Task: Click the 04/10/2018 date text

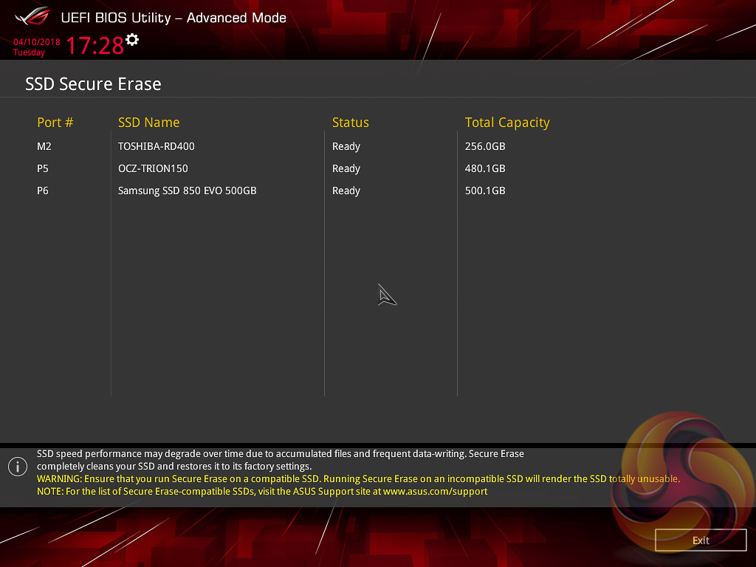Action: [37, 42]
